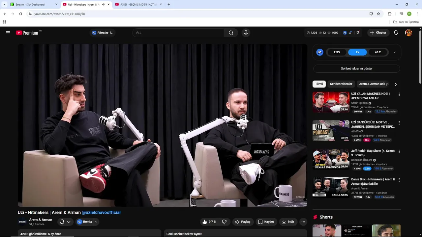Open @uzielchavoofficial mention link
This screenshot has width=422, height=237.
pos(101,213)
